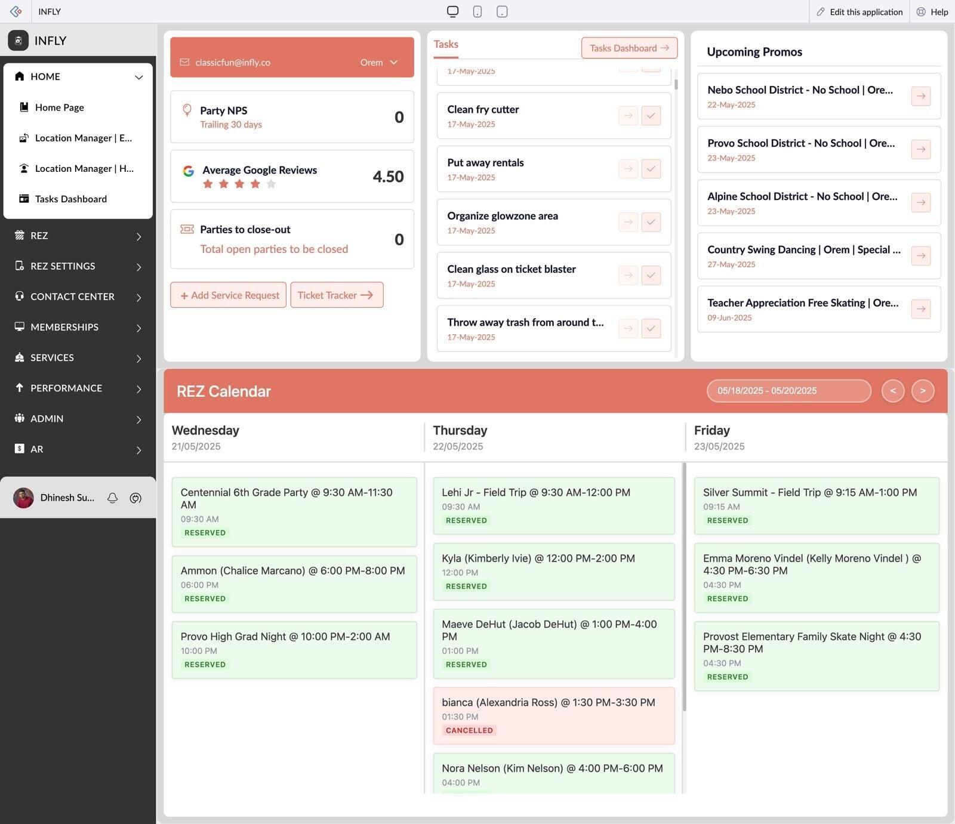
Task: Check off the Put away rentals task
Action: coord(651,169)
